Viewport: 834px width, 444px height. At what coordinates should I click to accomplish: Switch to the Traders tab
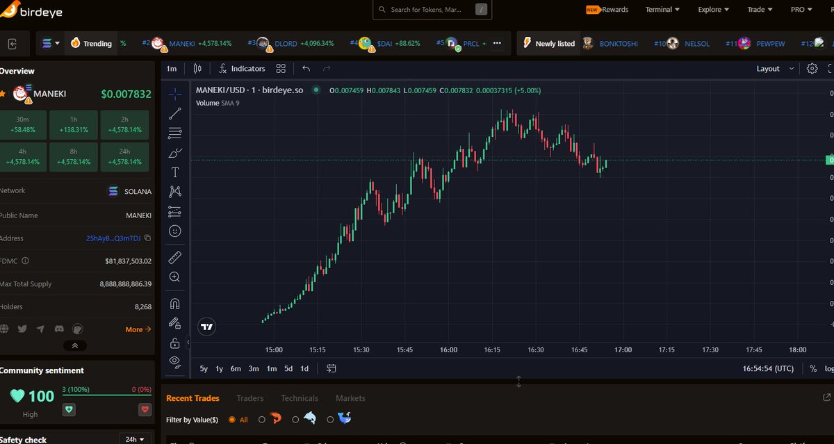(250, 398)
